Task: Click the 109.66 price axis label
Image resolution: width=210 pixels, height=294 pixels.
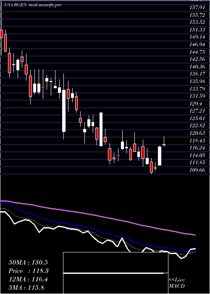Action: 197,170
